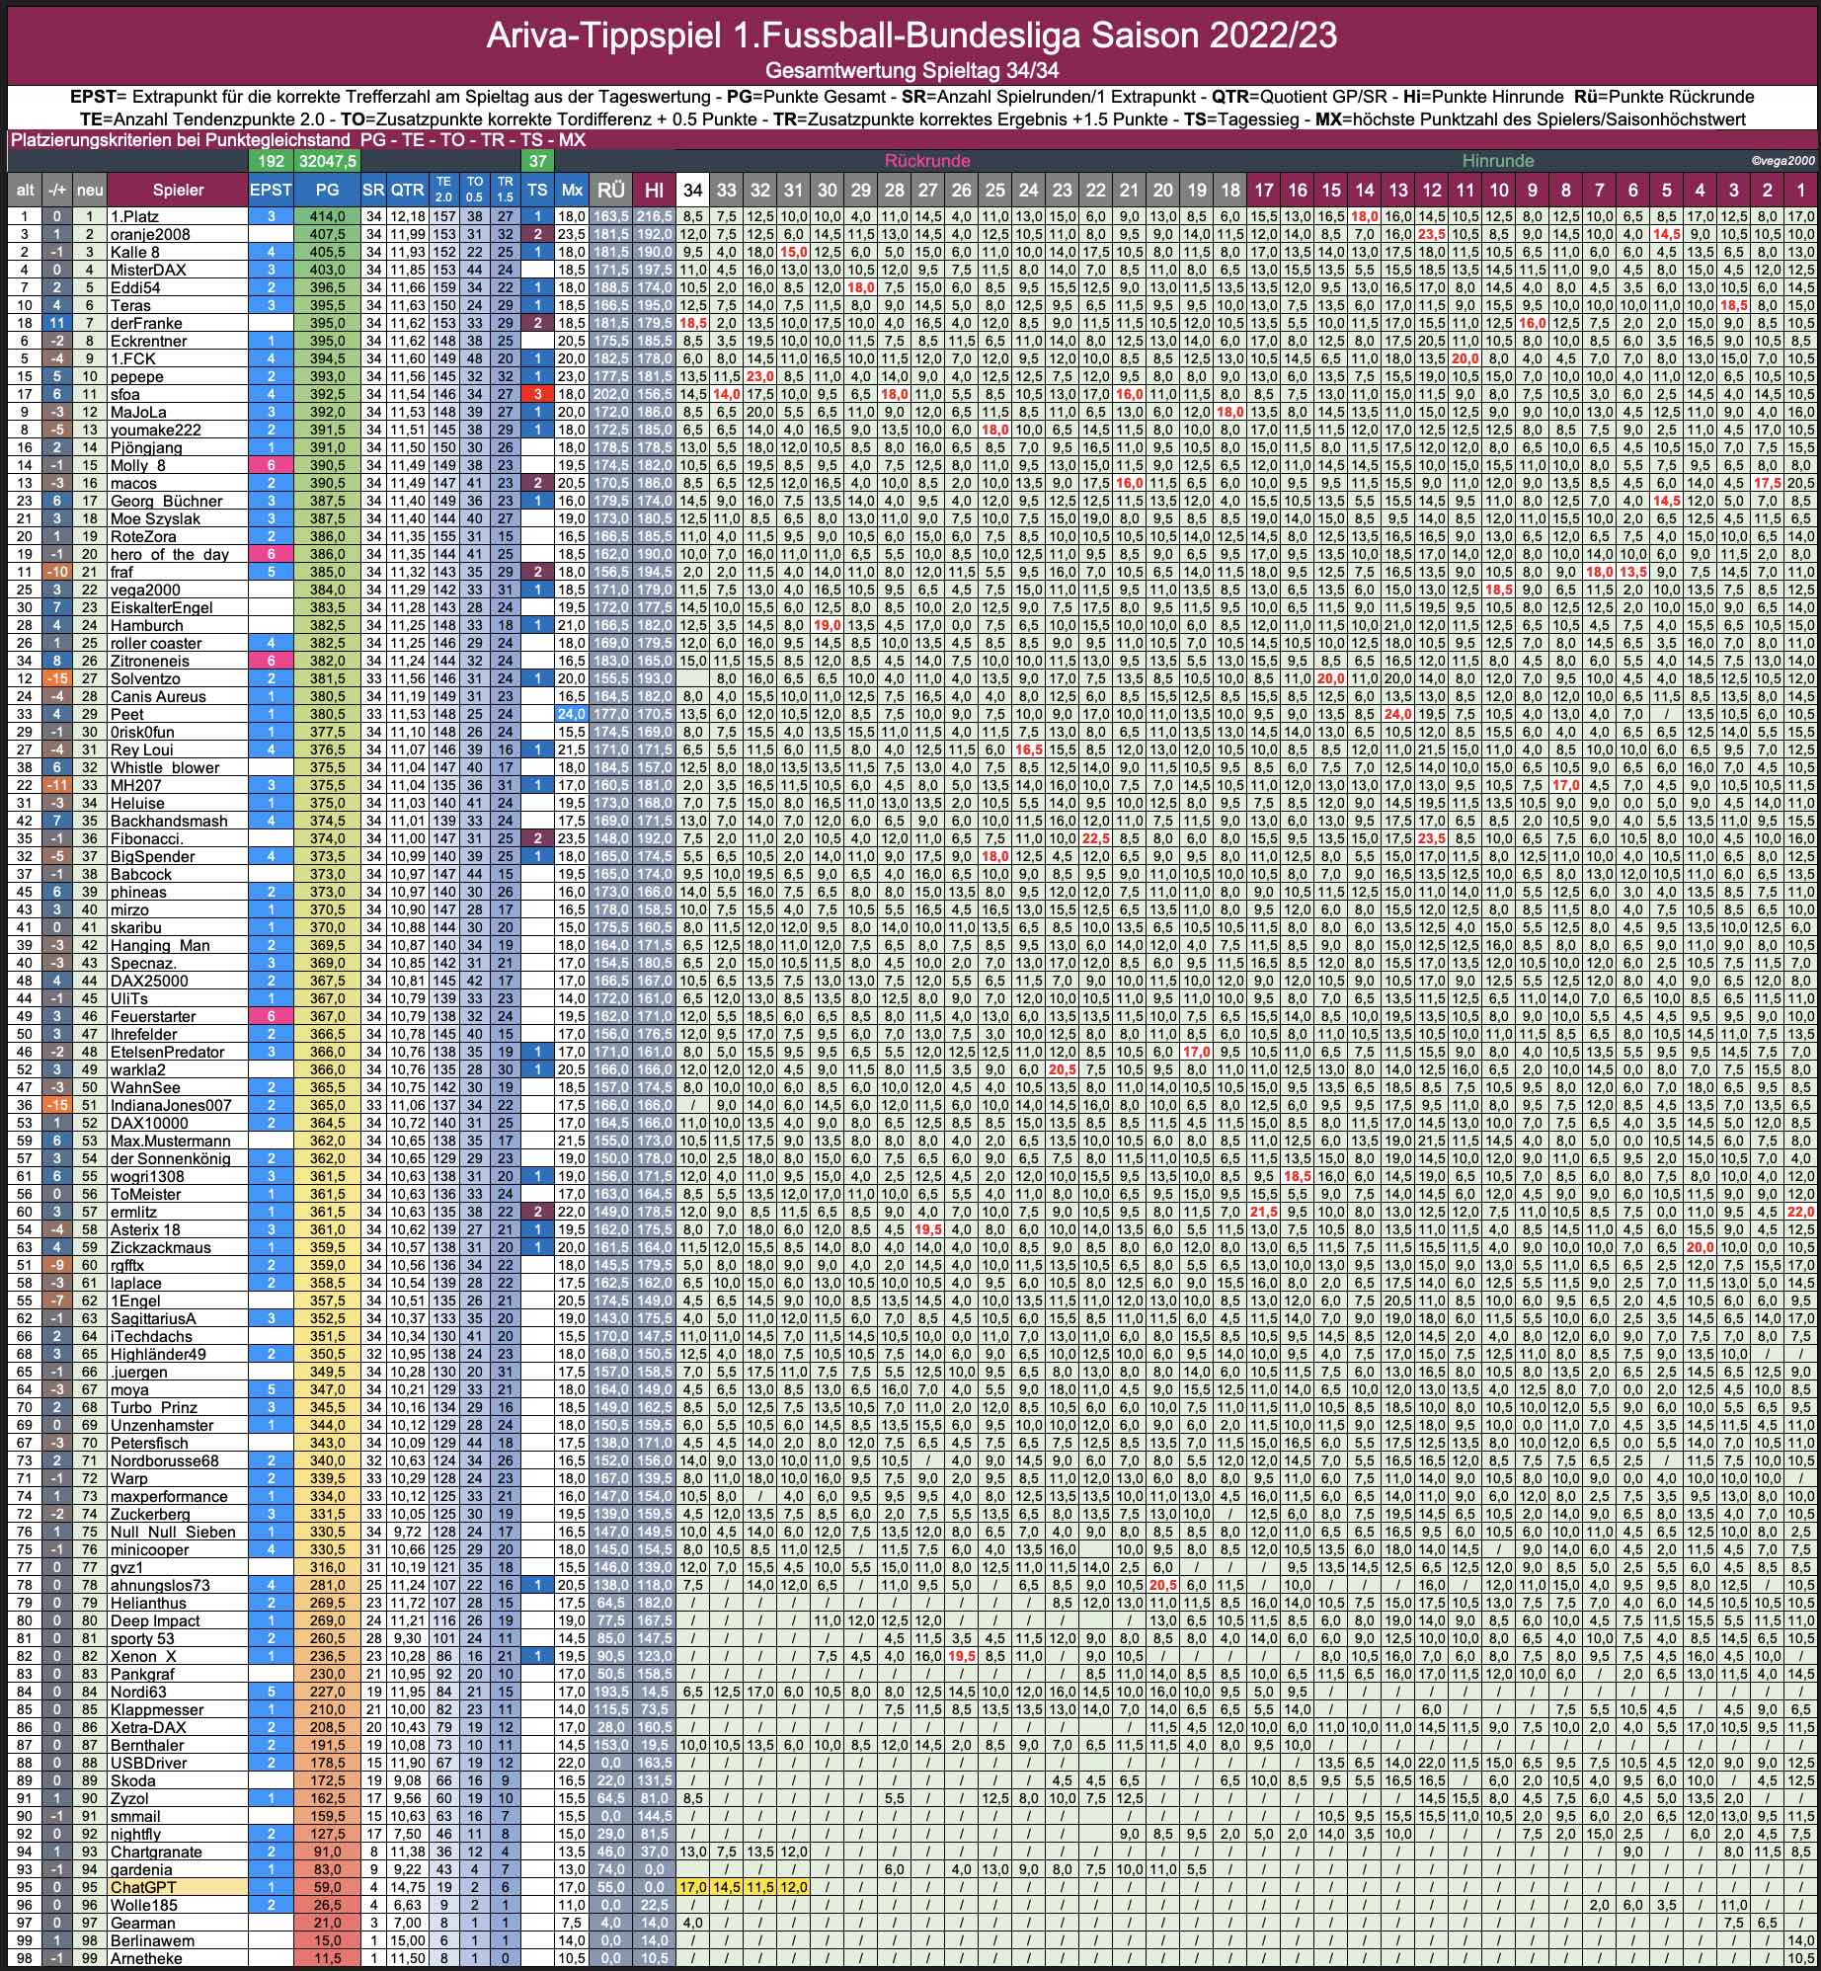Select player name 'EiskalterEngel'
Screen dimensions: 1821x1971
click(x=161, y=607)
